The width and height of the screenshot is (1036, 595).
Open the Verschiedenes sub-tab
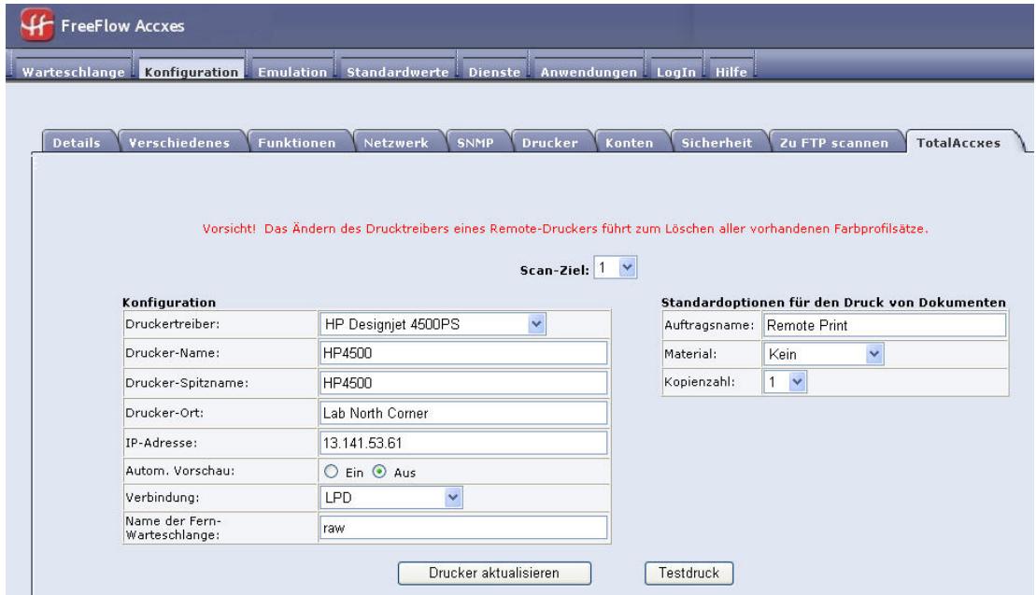tap(179, 142)
